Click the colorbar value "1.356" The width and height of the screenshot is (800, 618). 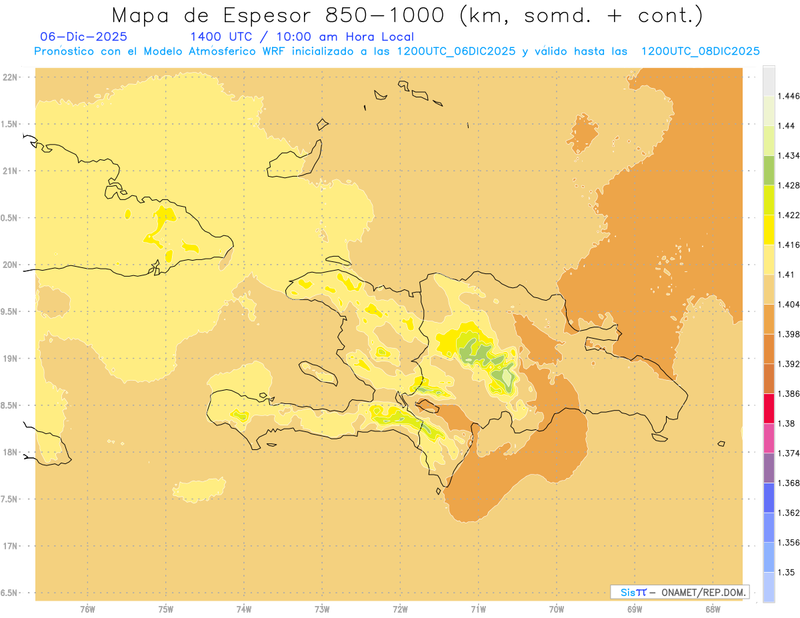[788, 543]
